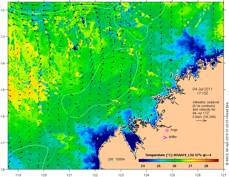Click the cyan 200 1000m depth contour line sample
Screen dimensions: 229x177
coord(113,162)
